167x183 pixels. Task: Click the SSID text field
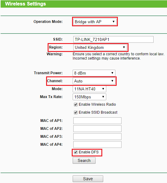(113, 39)
